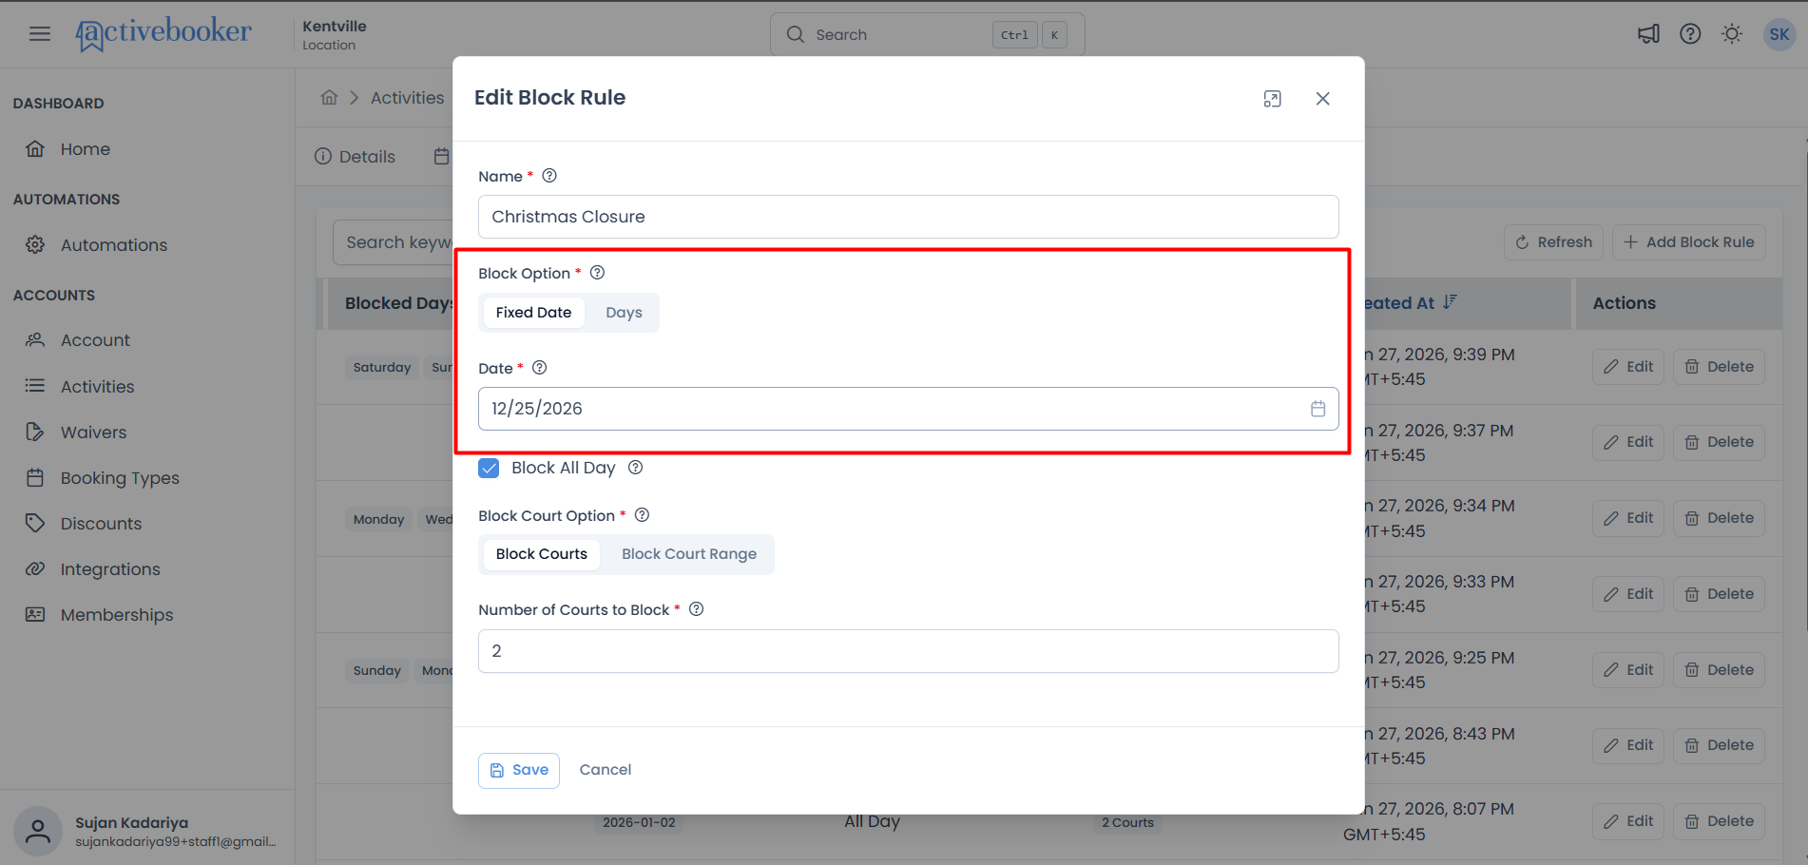Open Booking Types in the sidebar
Screen dimensions: 1808x865
click(120, 478)
